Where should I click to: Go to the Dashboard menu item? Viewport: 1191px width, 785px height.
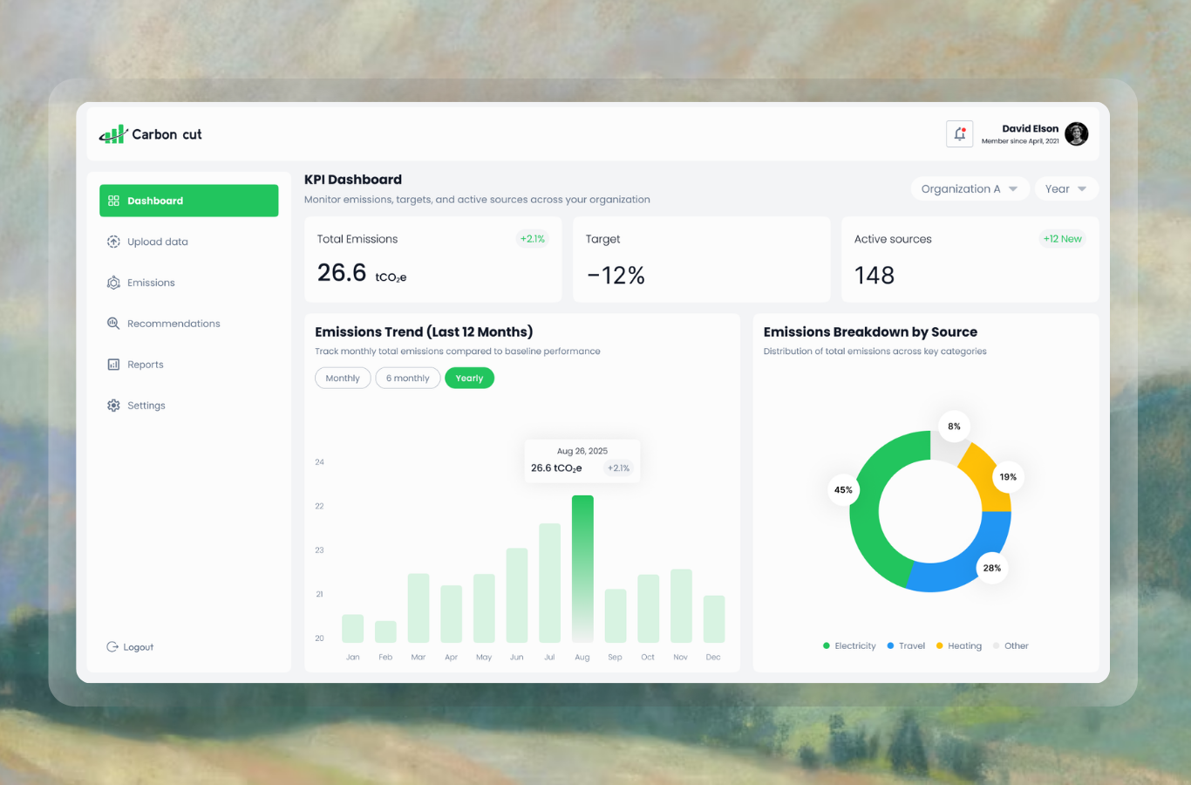tap(188, 201)
